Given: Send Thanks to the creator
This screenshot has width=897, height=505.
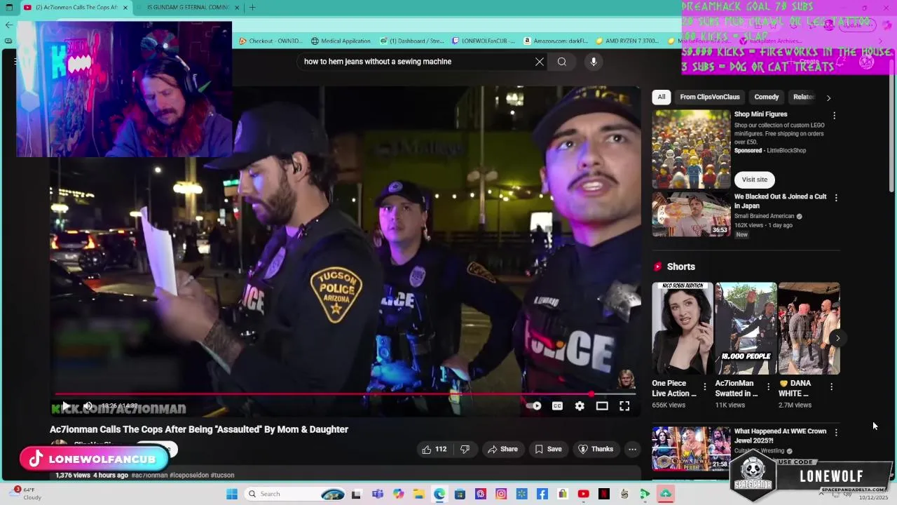Looking at the screenshot, I should 596,450.
